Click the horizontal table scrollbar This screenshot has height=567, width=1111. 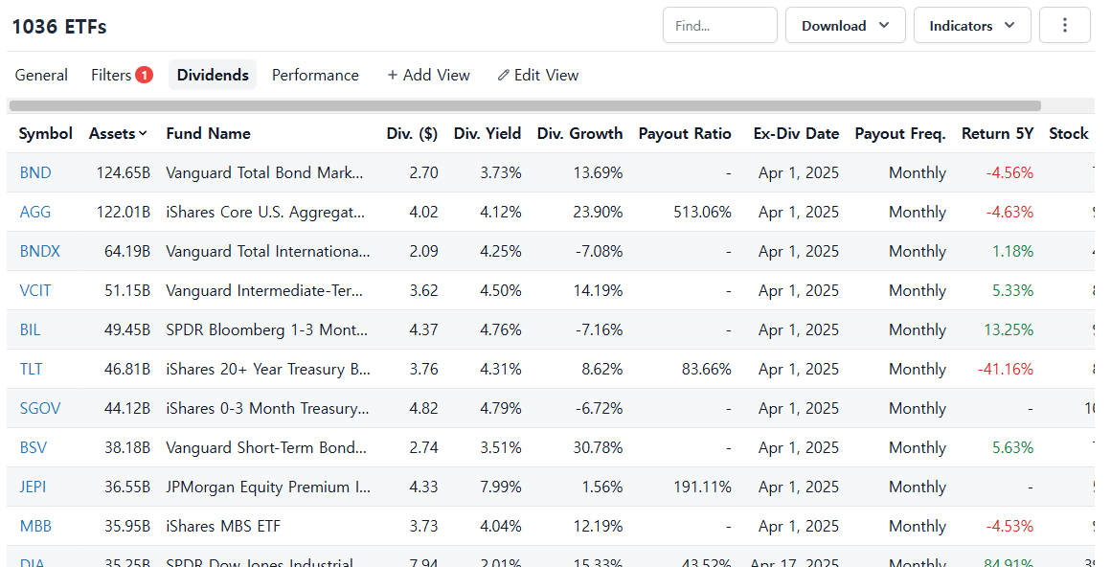click(525, 106)
